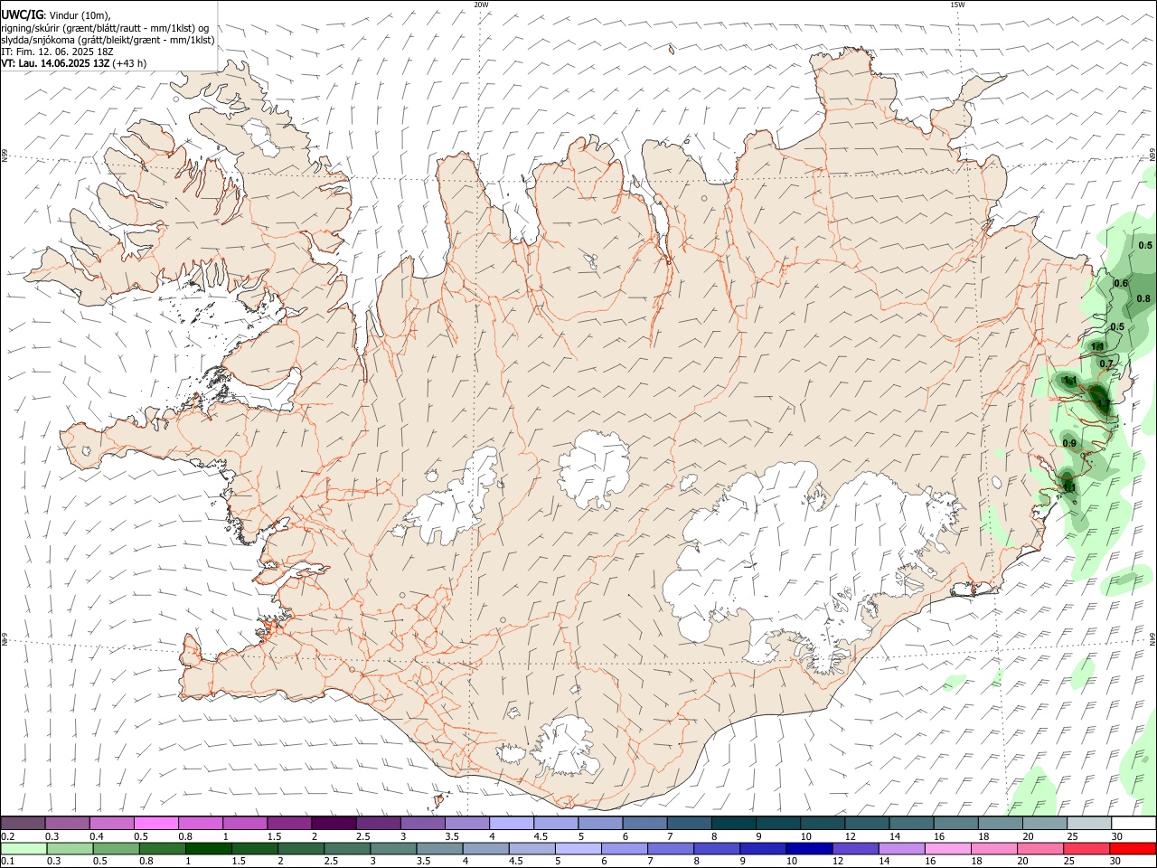Select the light gray swatch labeled 25 in top legend row

point(1089,824)
